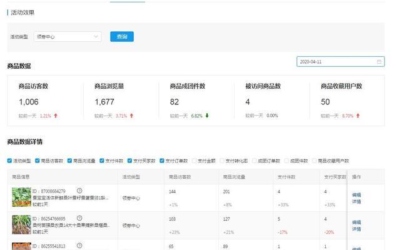Click the 商品收藏用户数 value 50
The height and width of the screenshot is (250, 399).
point(325,102)
